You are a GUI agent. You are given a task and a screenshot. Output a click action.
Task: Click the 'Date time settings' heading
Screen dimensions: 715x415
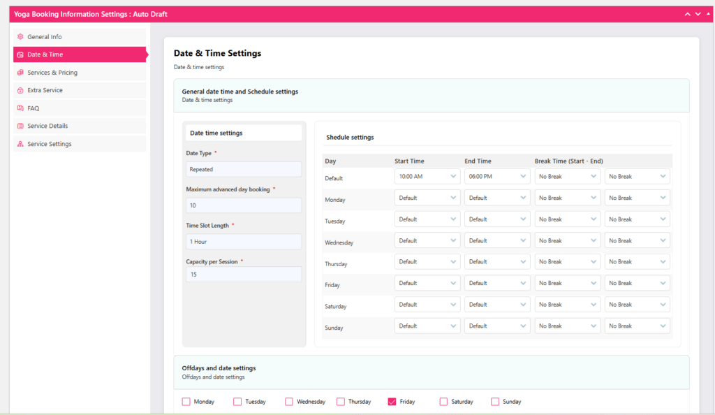[x=216, y=133]
